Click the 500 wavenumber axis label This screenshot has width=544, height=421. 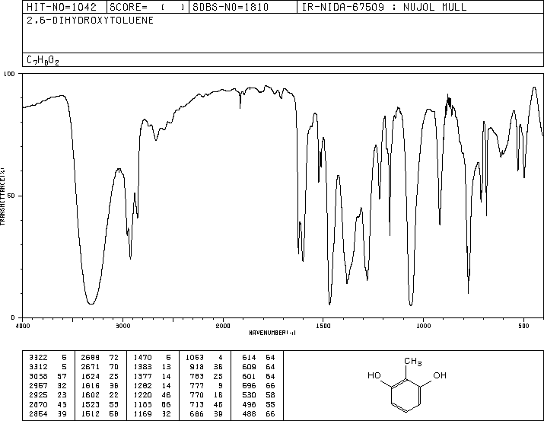[x=523, y=326]
